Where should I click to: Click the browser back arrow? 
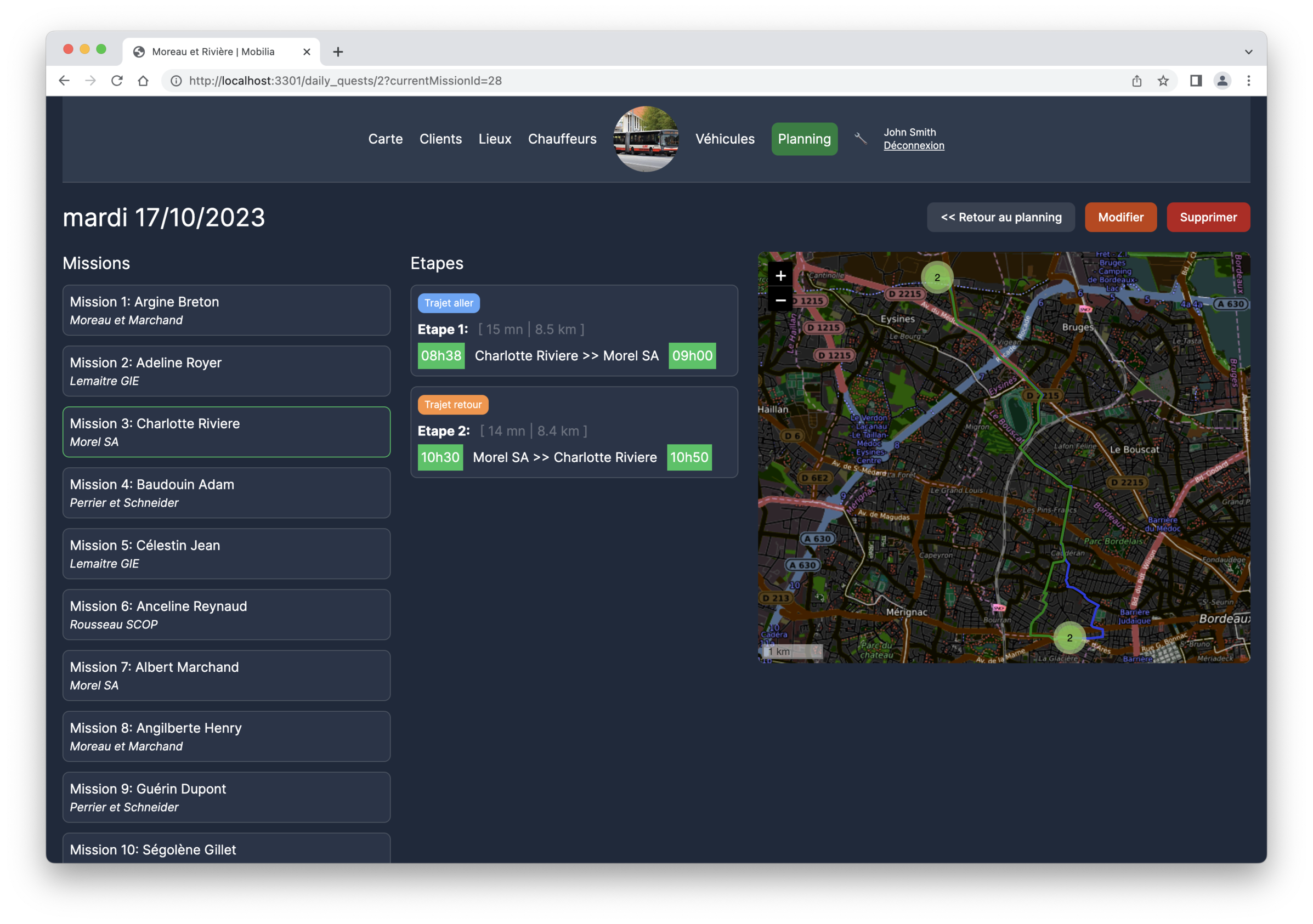[x=64, y=81]
